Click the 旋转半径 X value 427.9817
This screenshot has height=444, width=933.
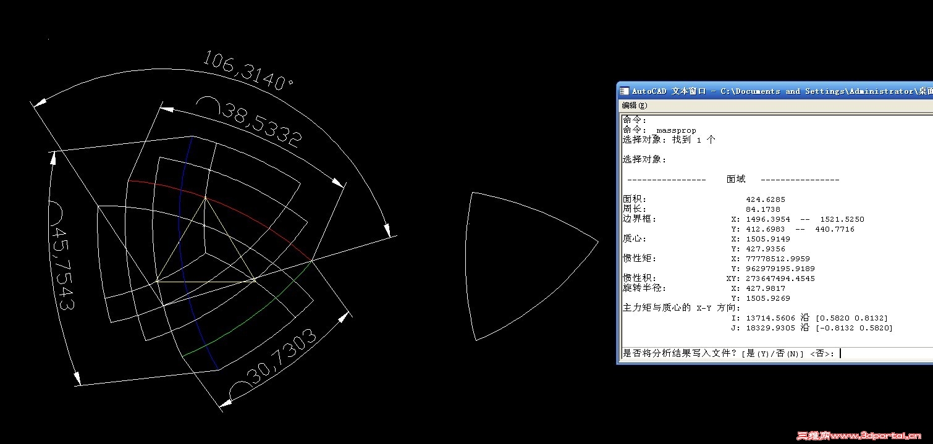766,288
